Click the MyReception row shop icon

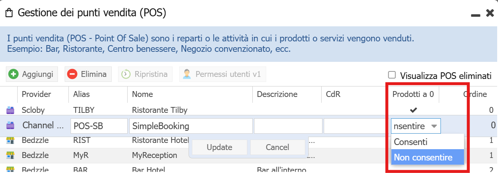(x=10, y=155)
